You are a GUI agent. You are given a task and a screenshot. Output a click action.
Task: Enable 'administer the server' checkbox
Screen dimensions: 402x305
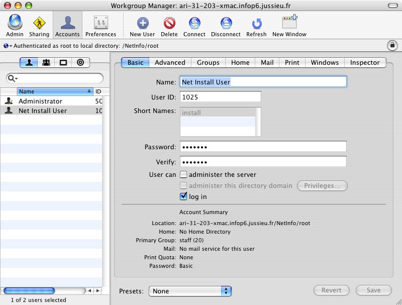click(184, 175)
